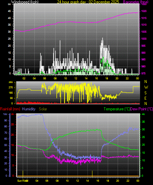Click the "E" compass direction label
The image size is (153, 185).
point(145,98)
